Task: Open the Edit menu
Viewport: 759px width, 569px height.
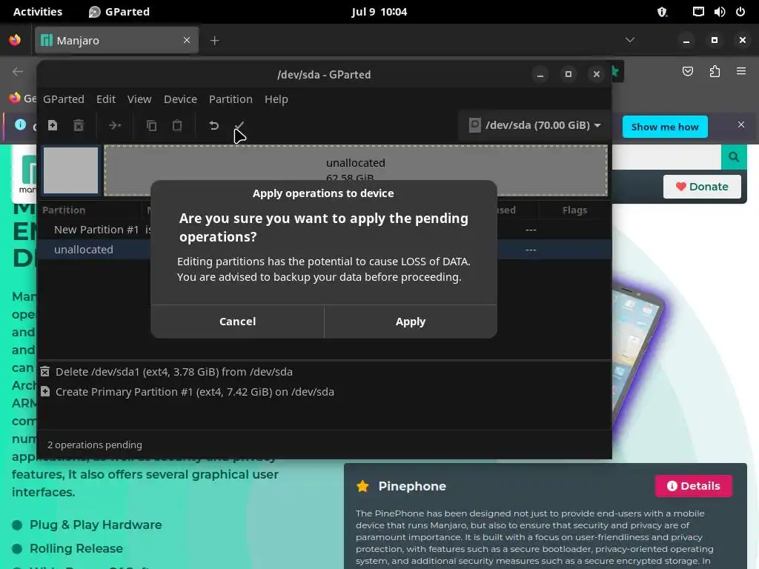Action: [106, 99]
